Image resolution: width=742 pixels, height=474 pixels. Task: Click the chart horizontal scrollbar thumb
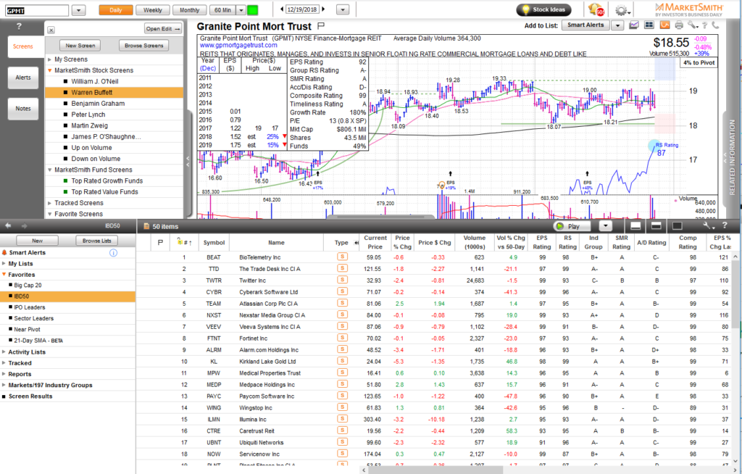pyautogui.click(x=380, y=217)
